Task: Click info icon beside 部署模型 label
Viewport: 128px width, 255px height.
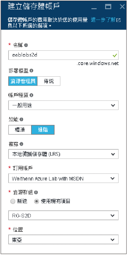Action: (x=32, y=71)
